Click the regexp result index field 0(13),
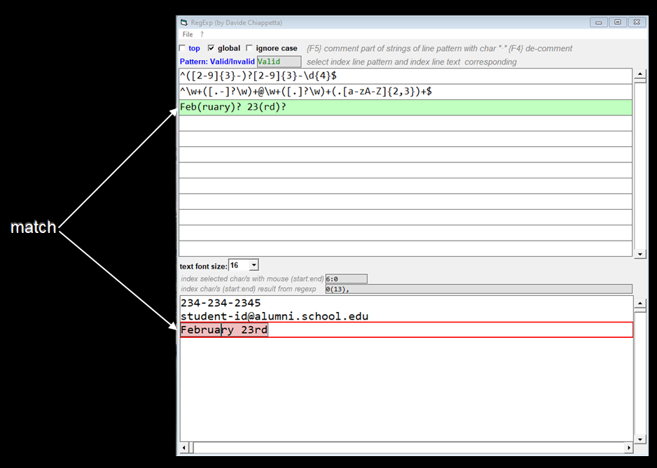657x468 pixels. coord(478,289)
